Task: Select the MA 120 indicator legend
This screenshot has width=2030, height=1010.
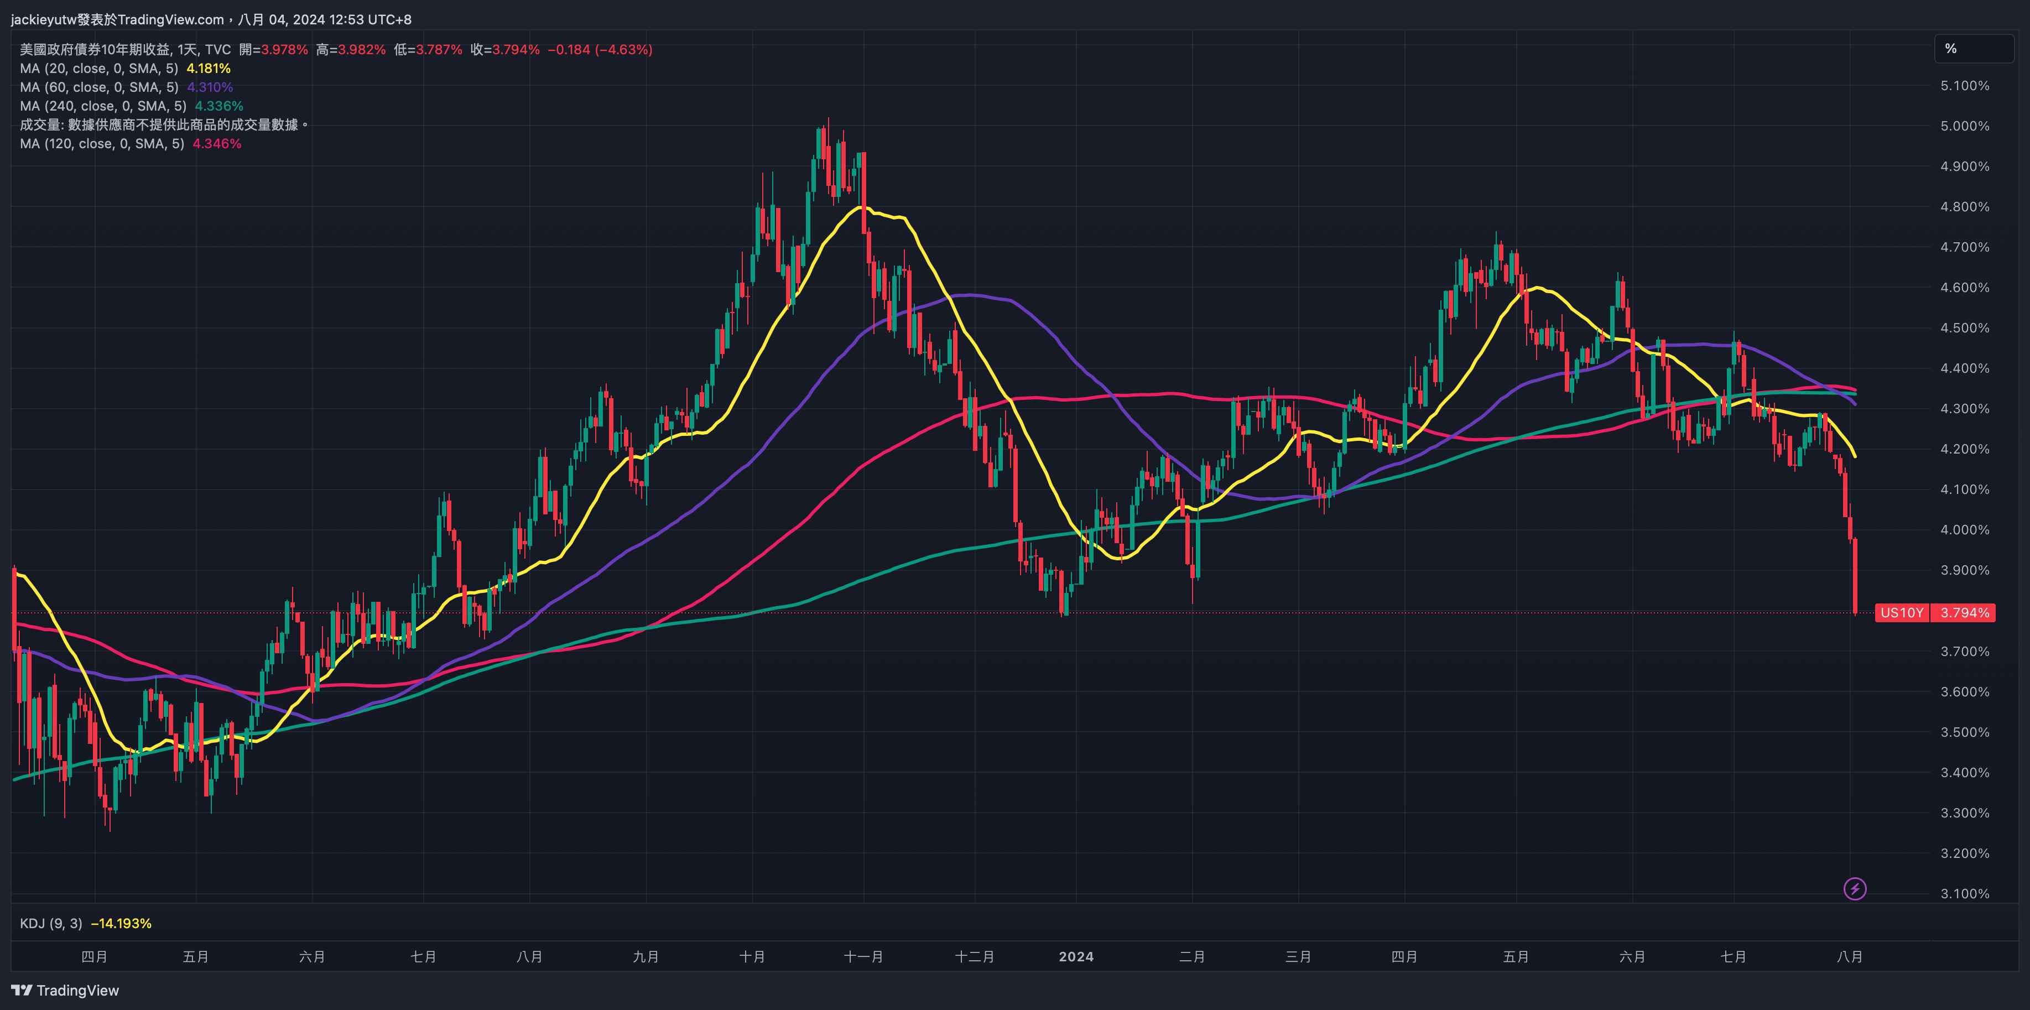Action: (102, 144)
